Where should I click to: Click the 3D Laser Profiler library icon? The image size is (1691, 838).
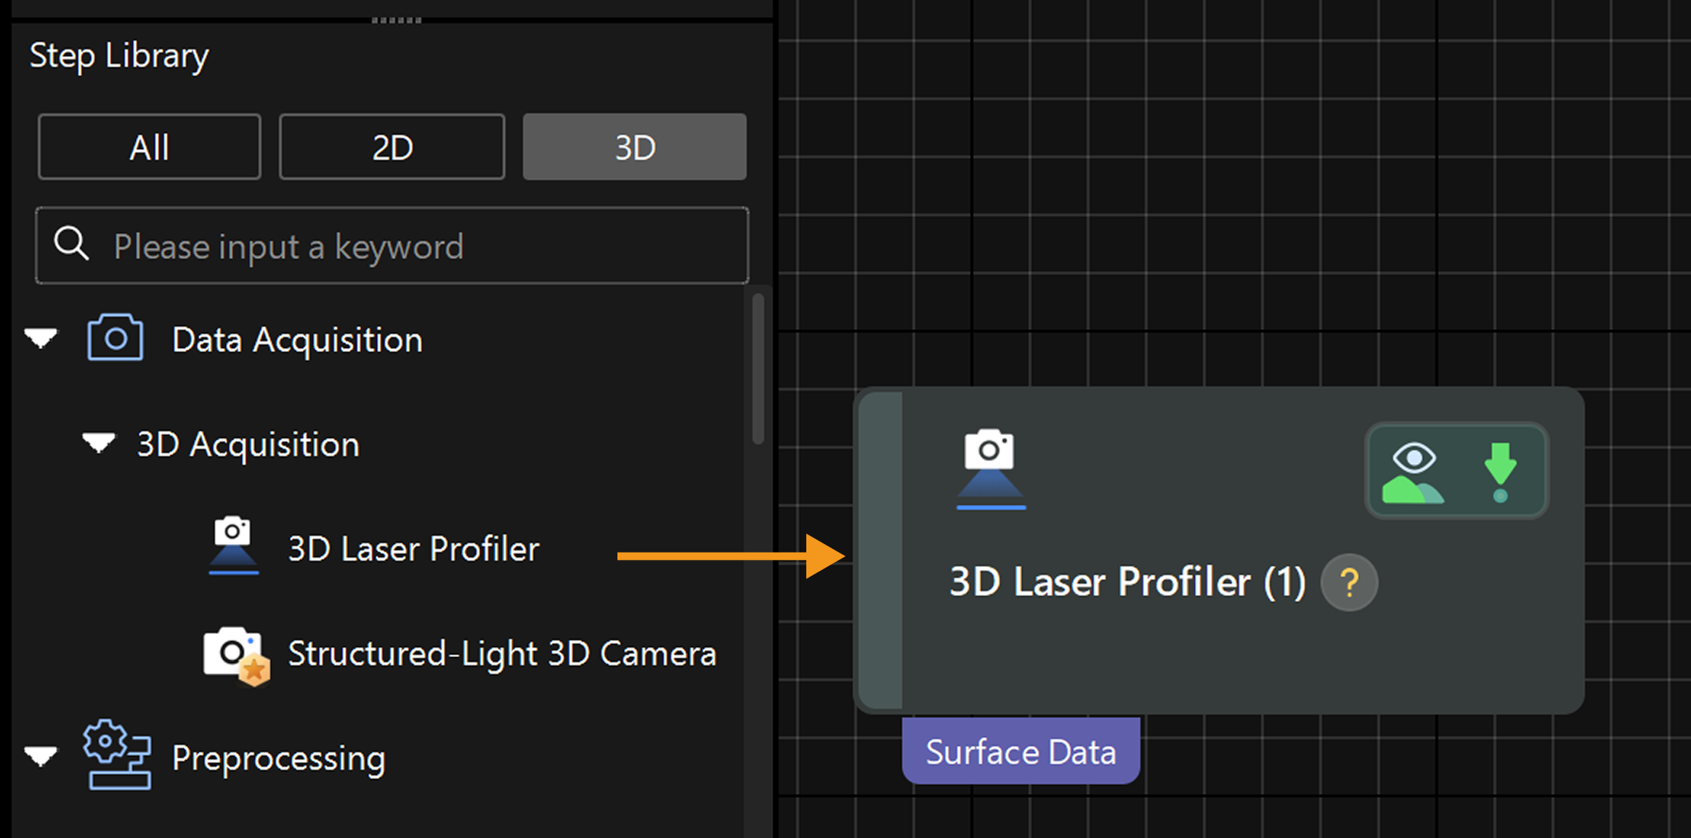coord(233,546)
